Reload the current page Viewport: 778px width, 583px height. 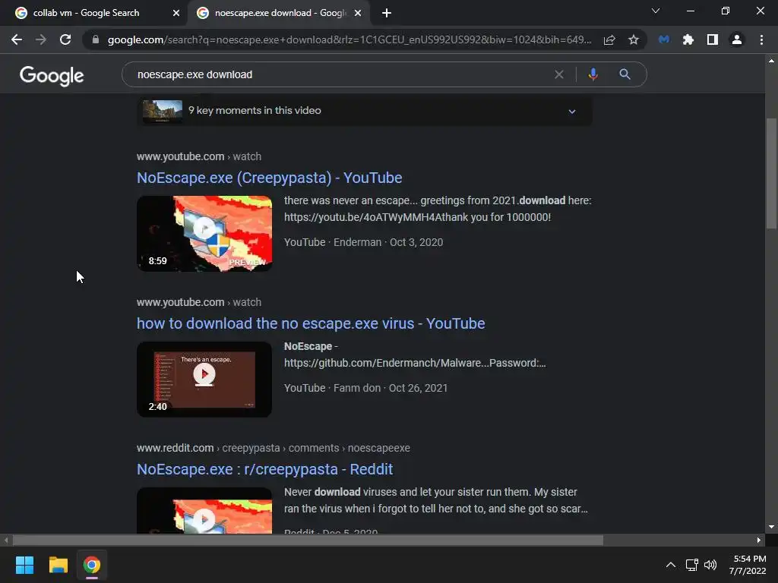65,39
